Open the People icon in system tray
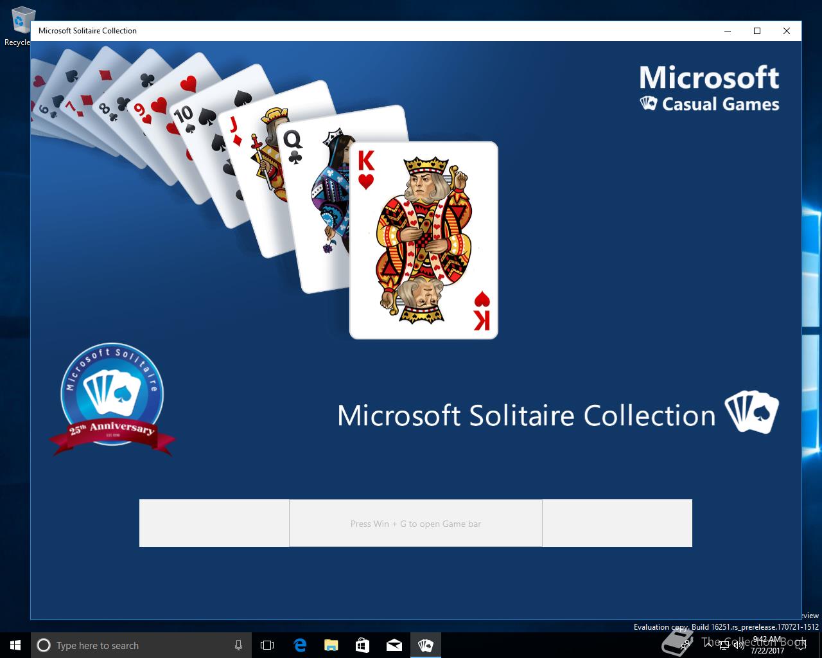 [685, 645]
